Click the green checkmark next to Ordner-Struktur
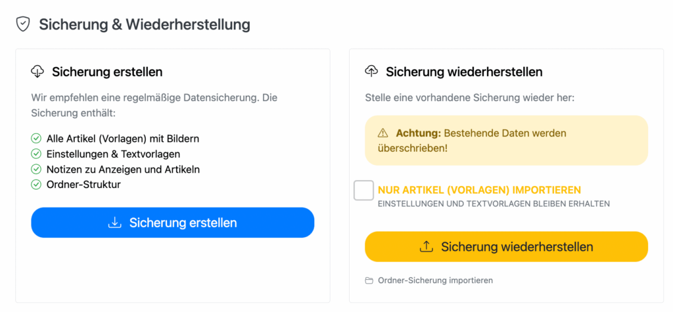 [36, 185]
